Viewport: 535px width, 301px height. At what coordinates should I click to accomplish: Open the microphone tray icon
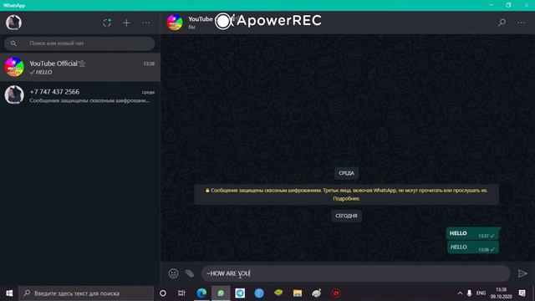point(470,293)
